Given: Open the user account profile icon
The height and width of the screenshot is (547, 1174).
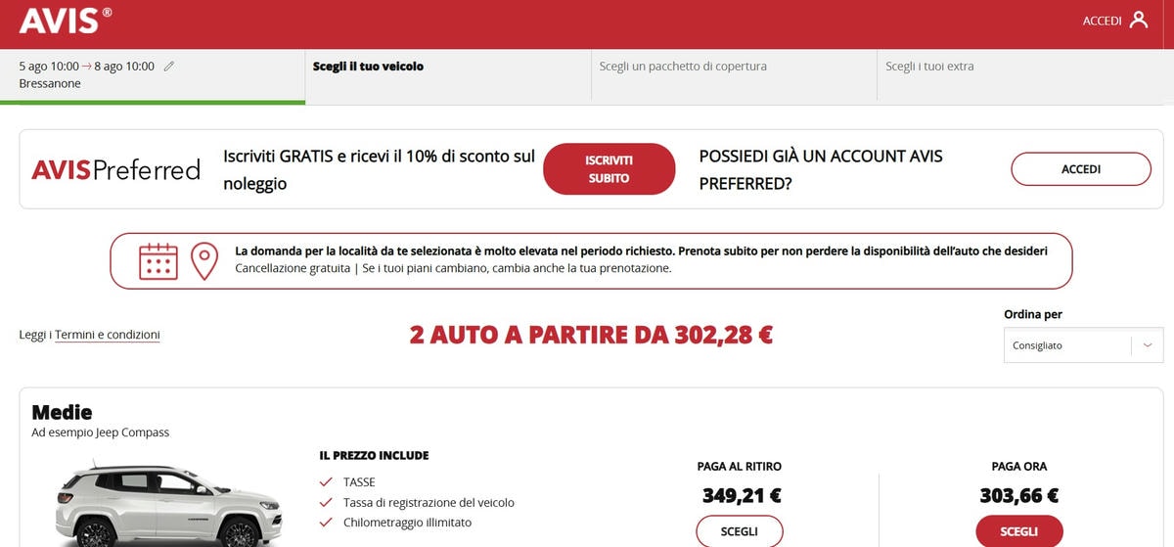Looking at the screenshot, I should 1139,20.
